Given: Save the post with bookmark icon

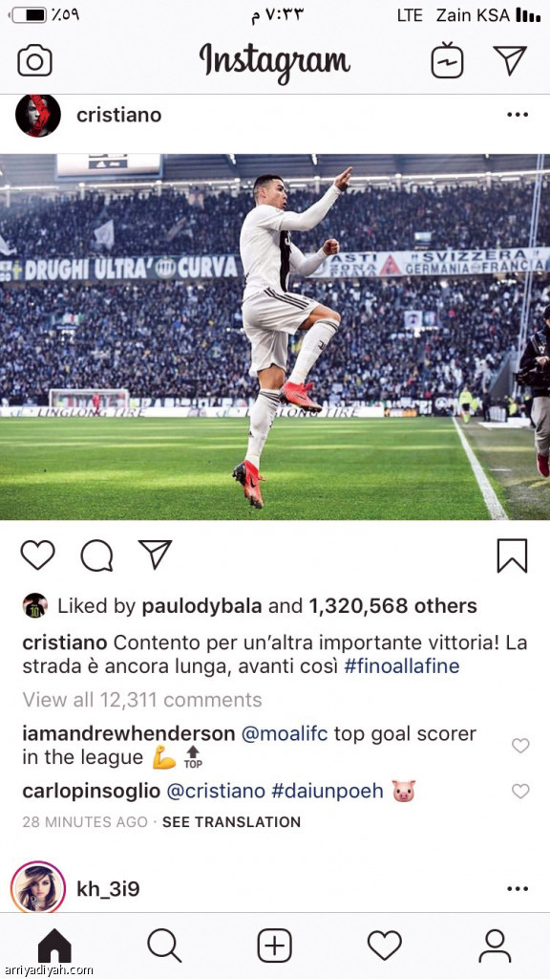Looking at the screenshot, I should [512, 555].
